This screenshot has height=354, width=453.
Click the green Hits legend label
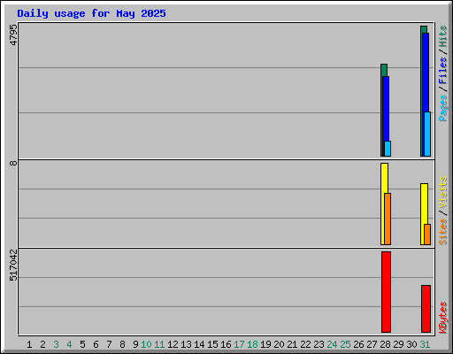tap(442, 36)
